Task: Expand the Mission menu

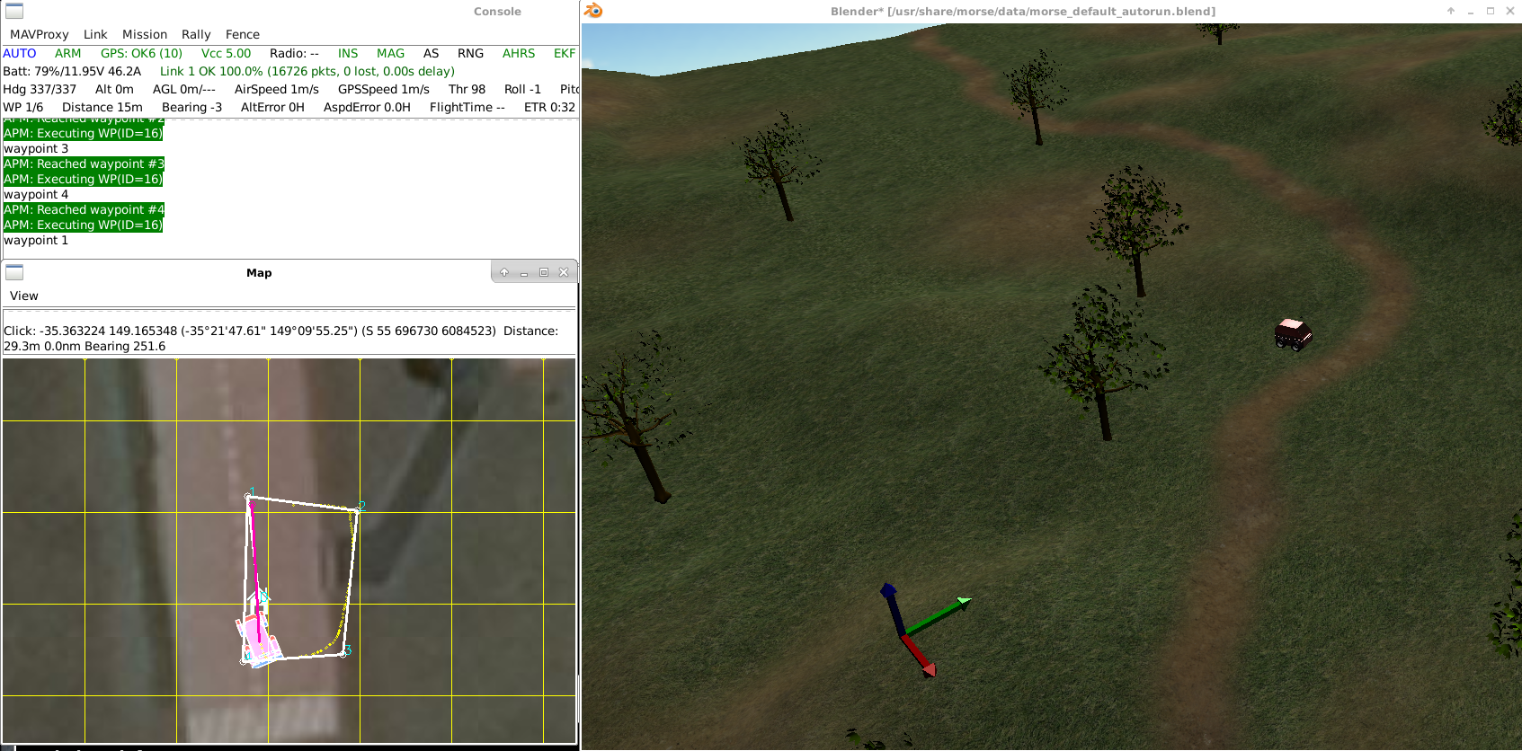Action: click(145, 34)
